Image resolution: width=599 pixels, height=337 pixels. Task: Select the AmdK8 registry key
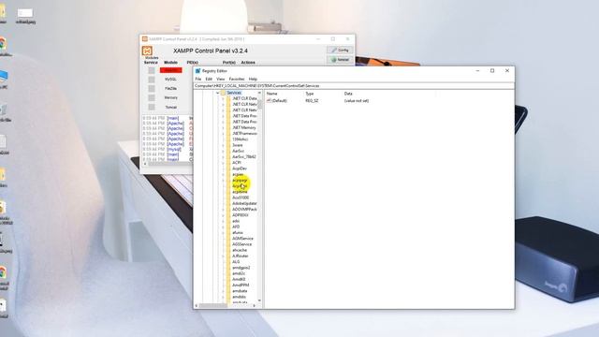point(239,279)
